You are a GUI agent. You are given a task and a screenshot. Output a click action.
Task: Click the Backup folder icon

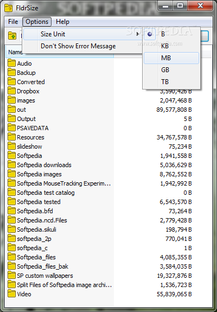pos(11,72)
